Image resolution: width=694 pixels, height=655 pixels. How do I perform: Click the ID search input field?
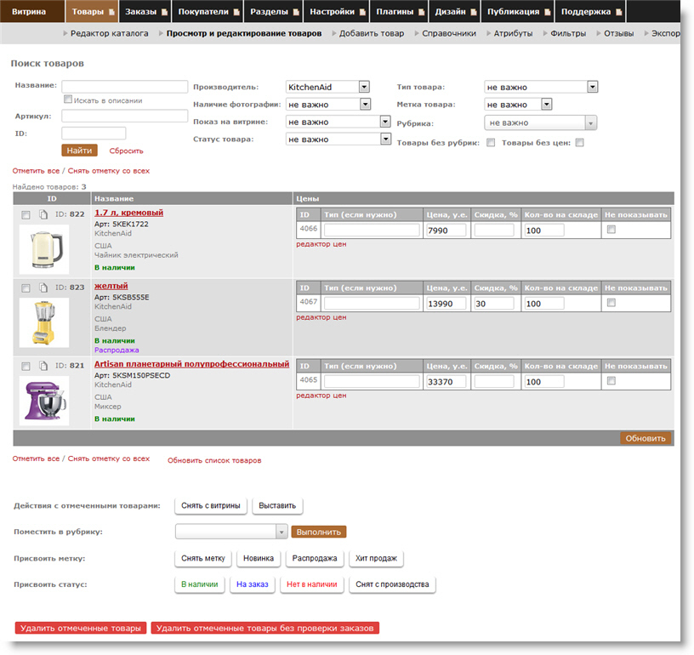tap(94, 134)
